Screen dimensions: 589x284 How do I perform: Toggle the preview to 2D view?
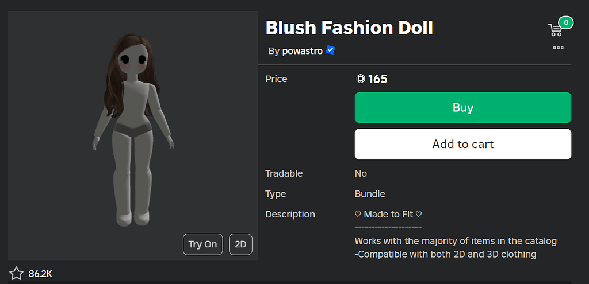pos(240,244)
